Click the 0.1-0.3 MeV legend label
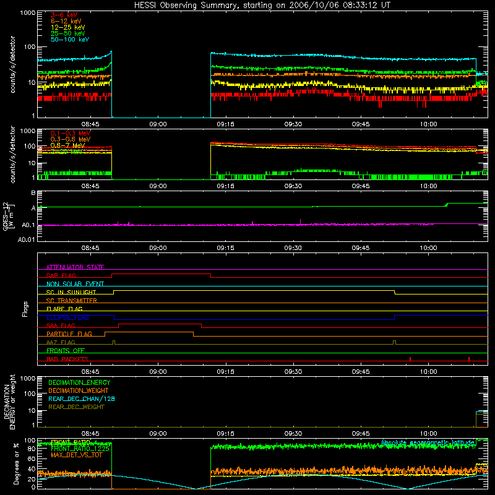The height and width of the screenshot is (495, 495). (71, 133)
